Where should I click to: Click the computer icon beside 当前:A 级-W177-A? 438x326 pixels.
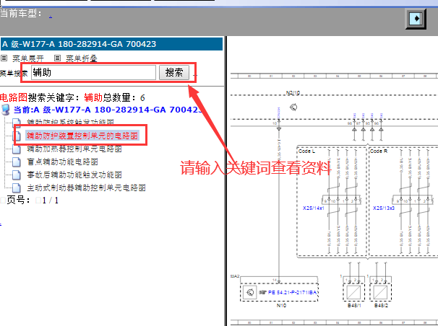6,110
